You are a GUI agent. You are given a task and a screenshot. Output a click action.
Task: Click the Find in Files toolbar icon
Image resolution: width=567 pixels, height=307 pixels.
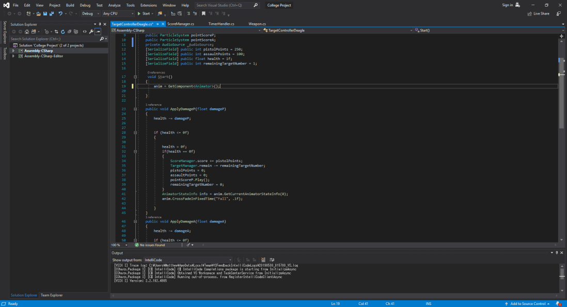point(160,14)
